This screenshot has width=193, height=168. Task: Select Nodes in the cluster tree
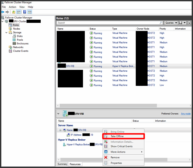[17, 29]
